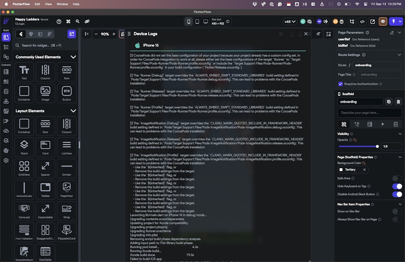
Task: Select the phone device size
Action: pos(189,21)
